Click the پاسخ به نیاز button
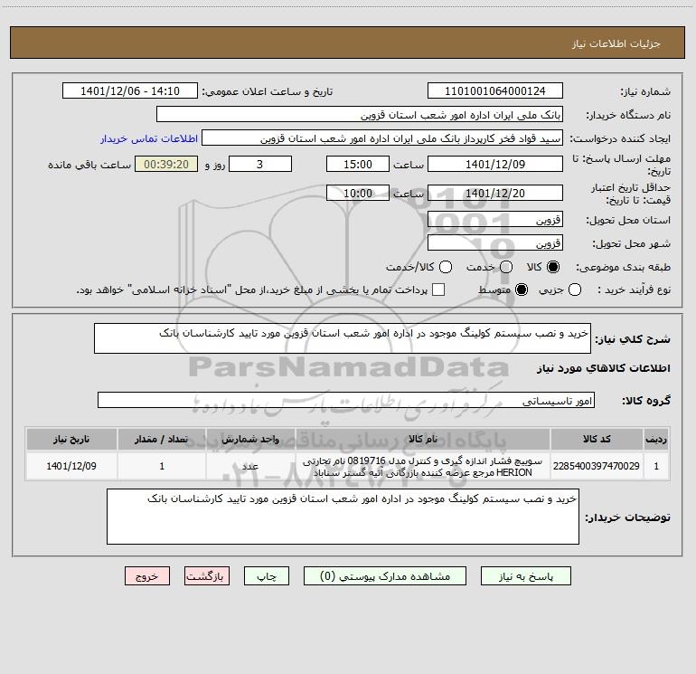 [526, 575]
